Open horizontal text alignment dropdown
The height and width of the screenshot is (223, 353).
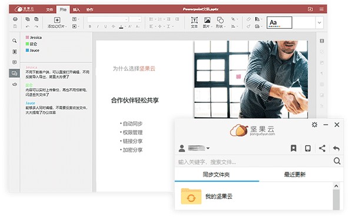pyautogui.click(x=152, y=26)
